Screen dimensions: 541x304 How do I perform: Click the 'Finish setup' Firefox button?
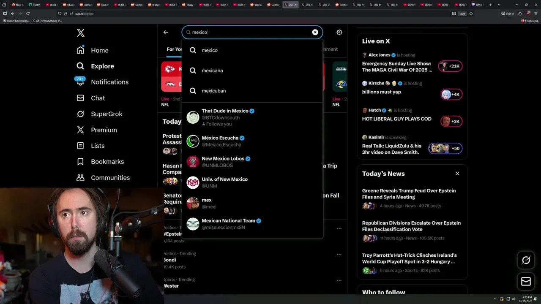coord(530,21)
